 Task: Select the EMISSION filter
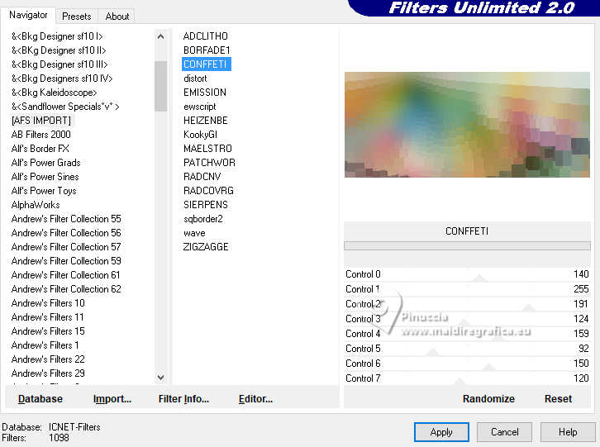tap(205, 93)
